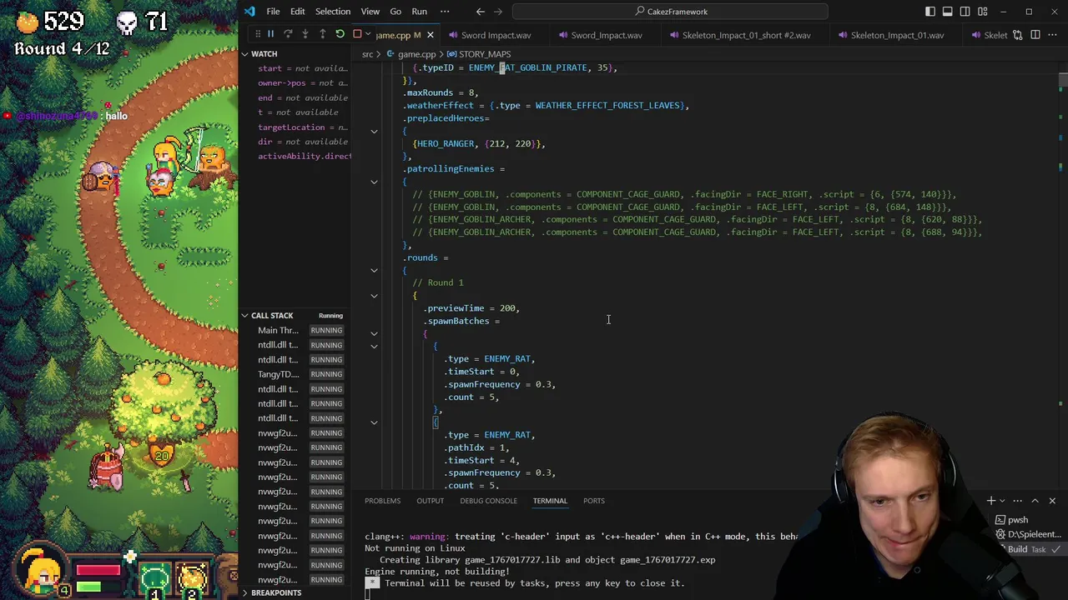Image resolution: width=1068 pixels, height=600 pixels.
Task: Open the OUTPUT panel tab
Action: [x=430, y=501]
